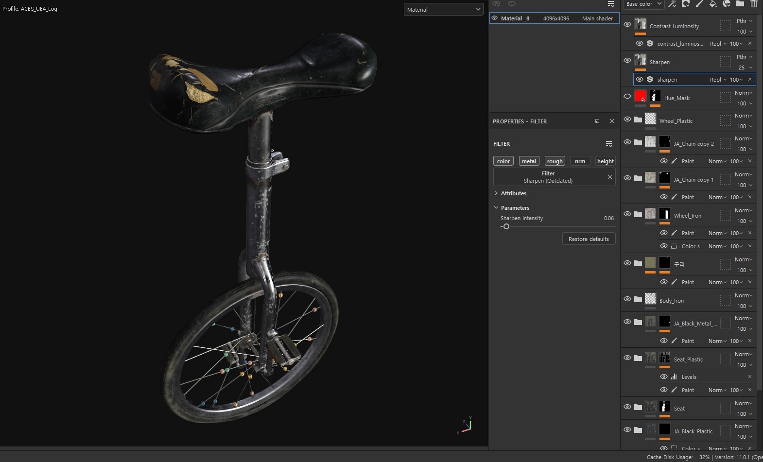Add a fill layer with bucket icon
763x462 pixels.
click(713, 4)
